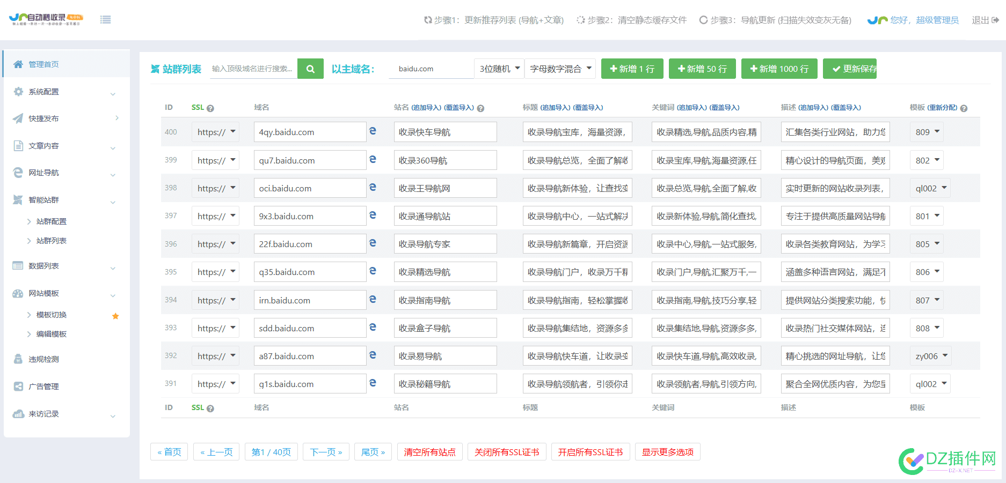Open 模板切换 submenu item
1006x483 pixels.
tap(52, 315)
